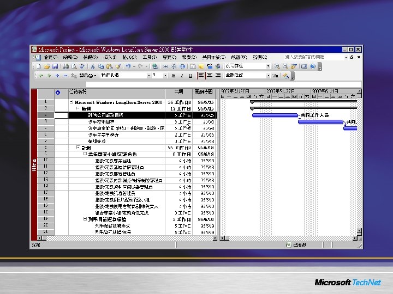This screenshot has width=393, height=294.
Task: Open the 工具(T) Tools menu
Action: pyautogui.click(x=150, y=57)
